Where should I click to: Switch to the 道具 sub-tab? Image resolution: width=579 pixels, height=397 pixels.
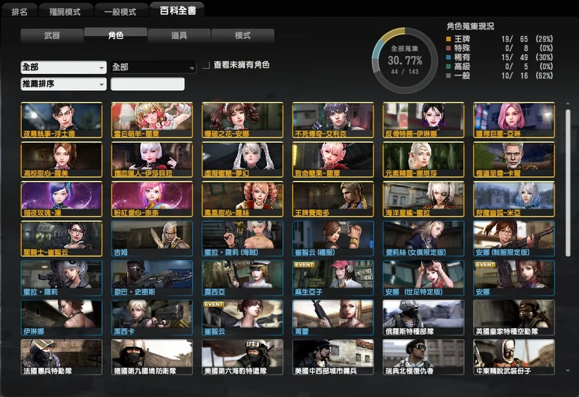pyautogui.click(x=179, y=35)
